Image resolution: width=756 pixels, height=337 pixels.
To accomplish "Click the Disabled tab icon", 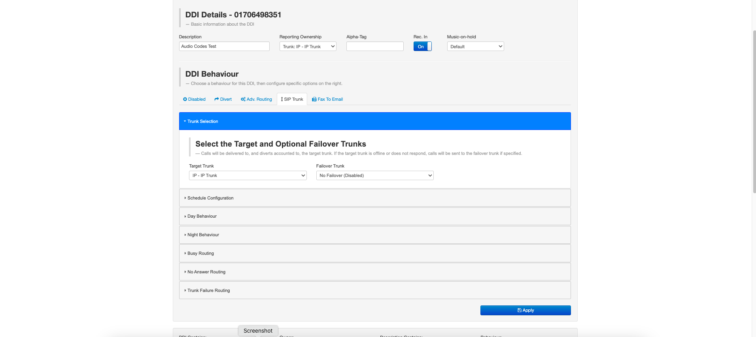I will click(185, 99).
